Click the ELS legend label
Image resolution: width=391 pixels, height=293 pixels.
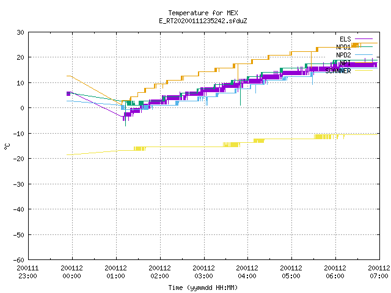coord(345,39)
